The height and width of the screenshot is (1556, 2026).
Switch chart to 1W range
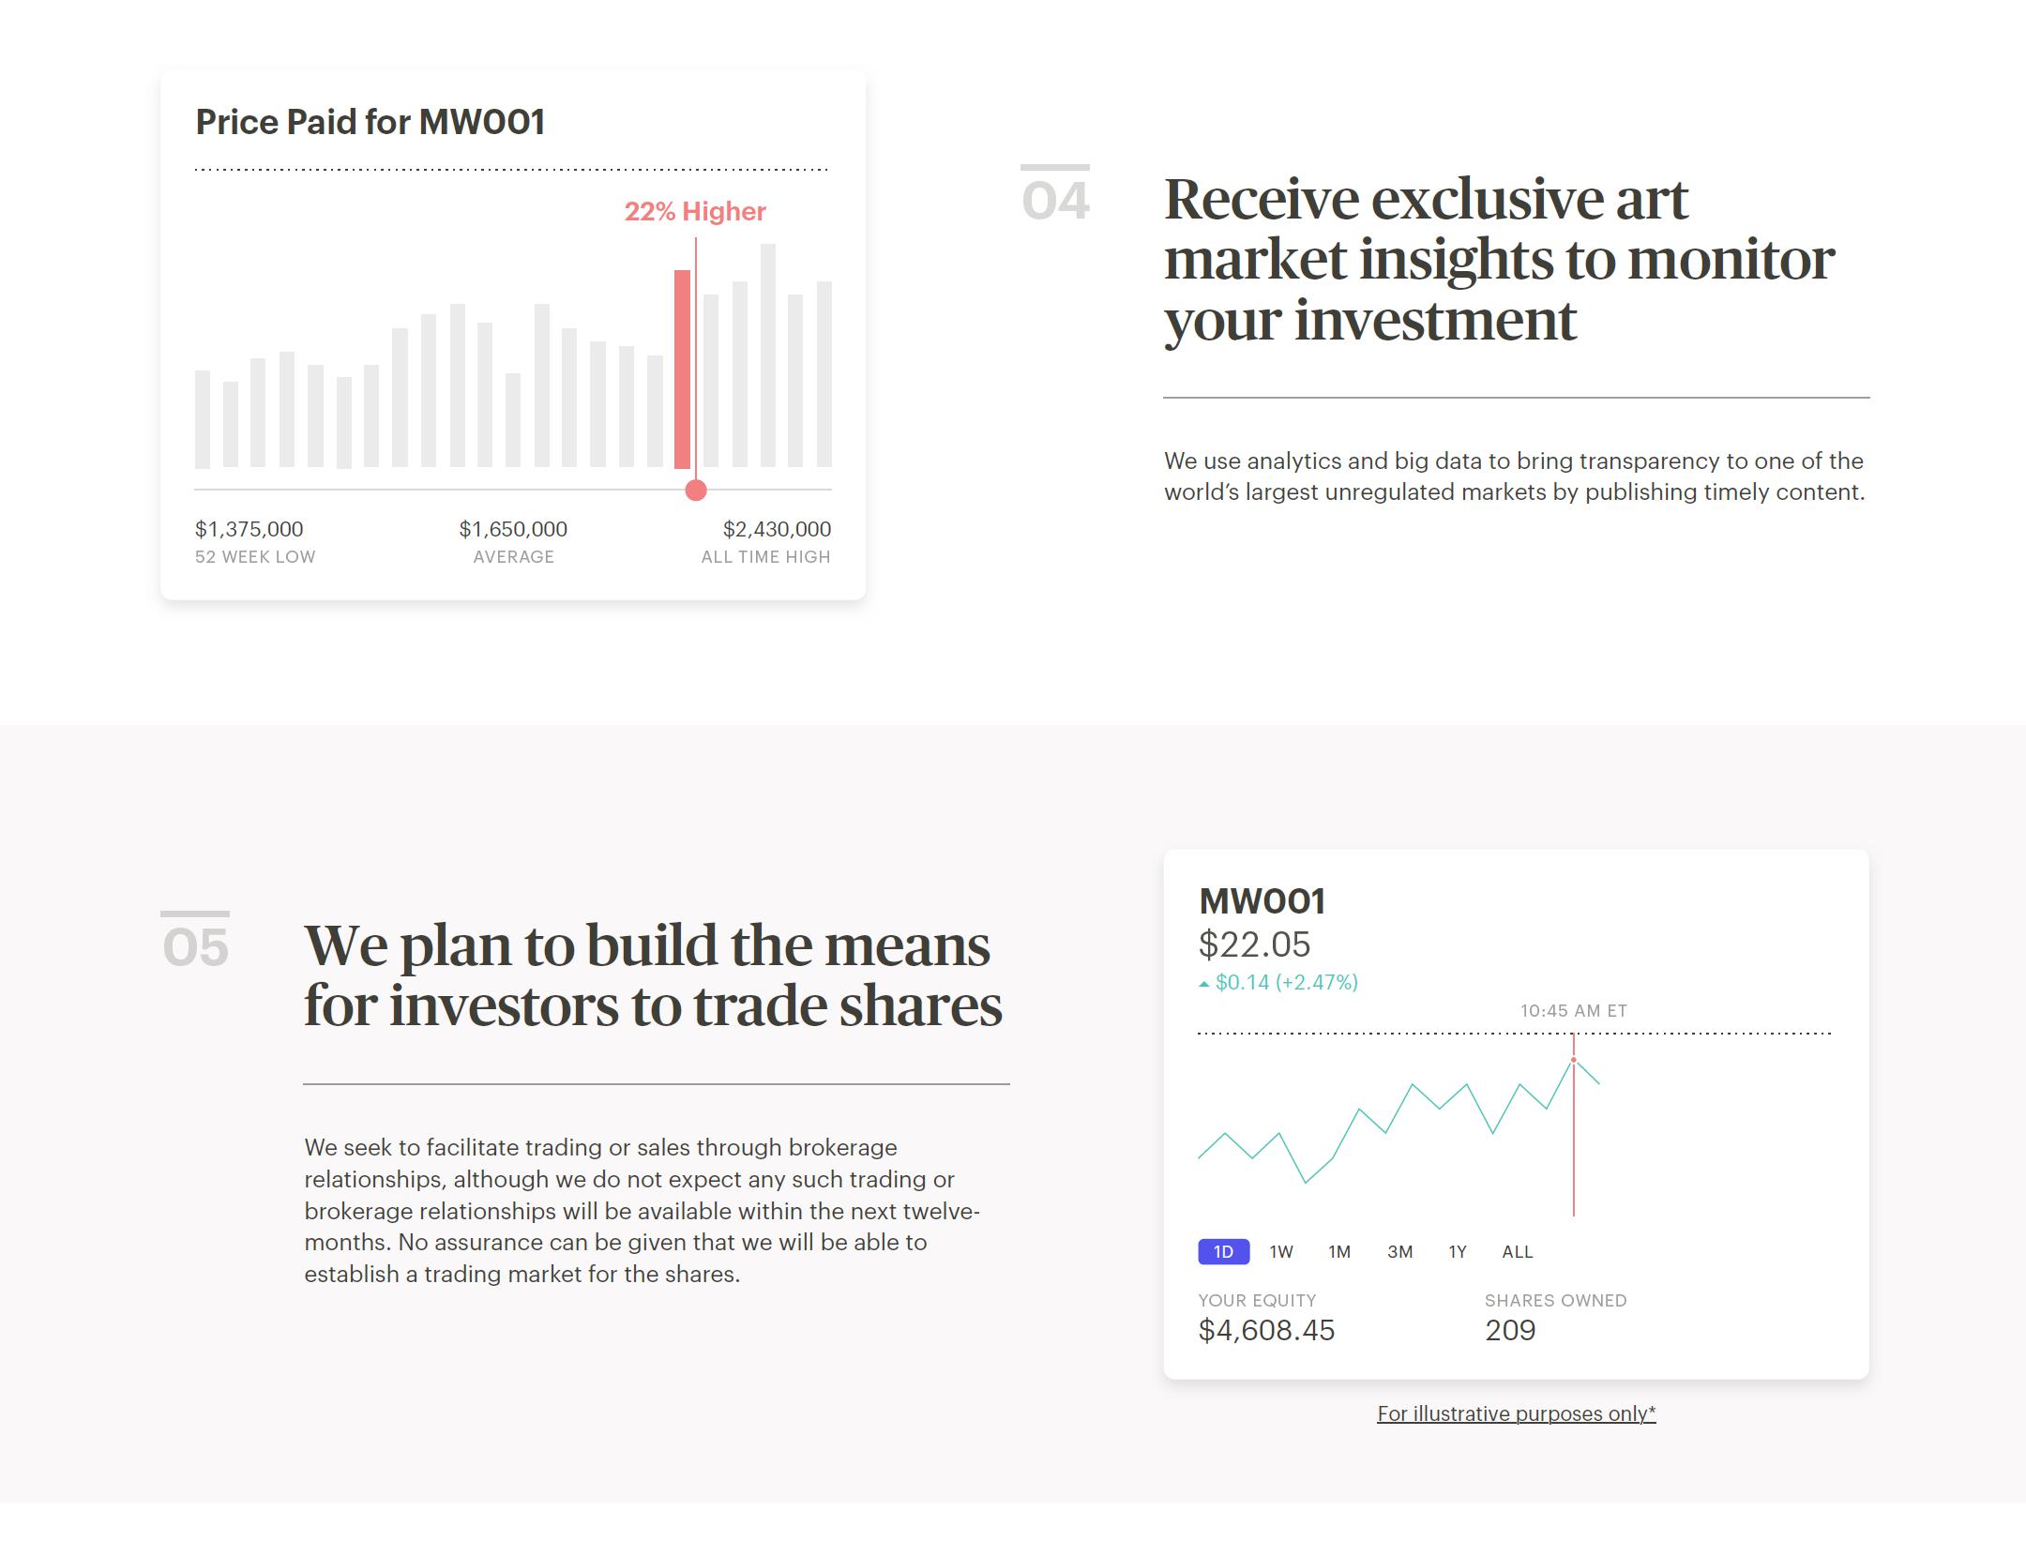coord(1281,1252)
